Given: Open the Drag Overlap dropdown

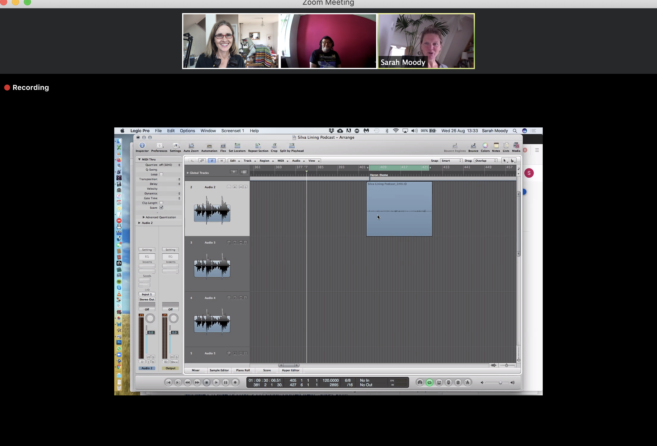Looking at the screenshot, I should point(485,161).
